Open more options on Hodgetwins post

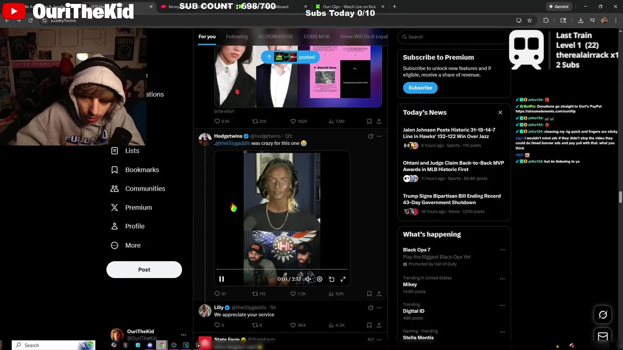point(379,137)
